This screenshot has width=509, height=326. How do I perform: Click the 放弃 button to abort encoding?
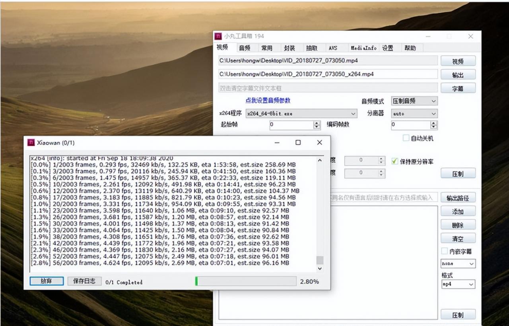tap(47, 281)
